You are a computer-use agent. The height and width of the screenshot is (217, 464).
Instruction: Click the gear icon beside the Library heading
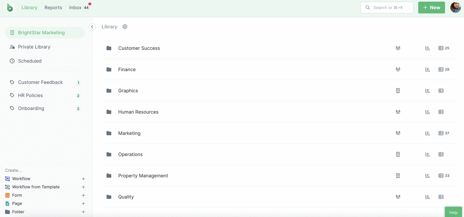pyautogui.click(x=125, y=27)
